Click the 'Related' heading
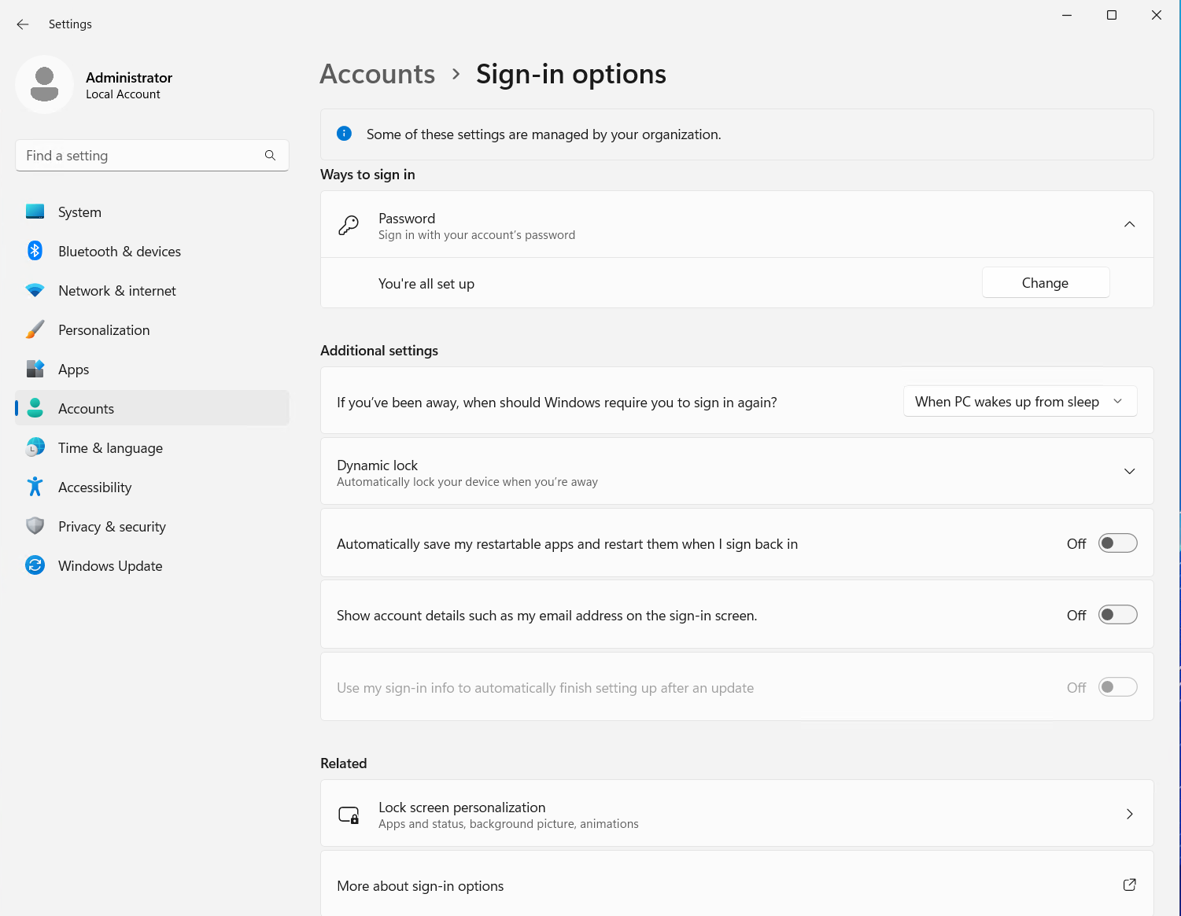Viewport: 1181px width, 916px height. pos(344,763)
